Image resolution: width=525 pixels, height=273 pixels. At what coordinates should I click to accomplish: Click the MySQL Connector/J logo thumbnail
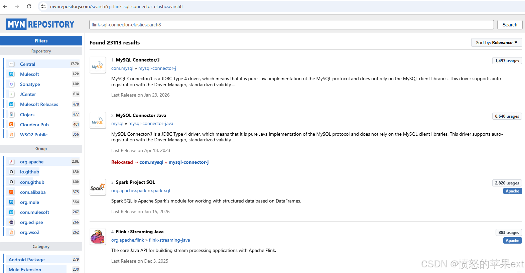click(98, 65)
